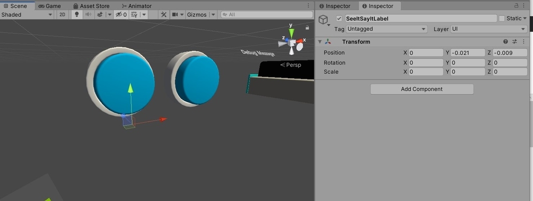This screenshot has width=533, height=201.
Task: Toggle scene lighting with the lightbulb icon
Action: 76,15
